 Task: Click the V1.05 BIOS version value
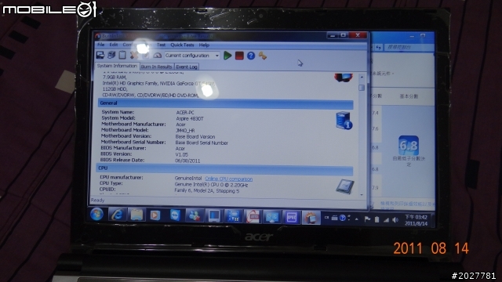coord(181,154)
